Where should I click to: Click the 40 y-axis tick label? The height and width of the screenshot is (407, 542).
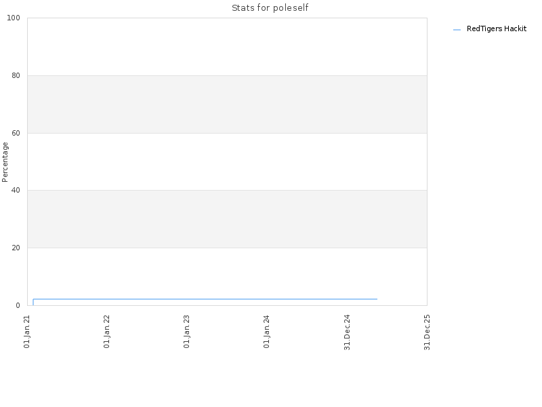pyautogui.click(x=16, y=191)
